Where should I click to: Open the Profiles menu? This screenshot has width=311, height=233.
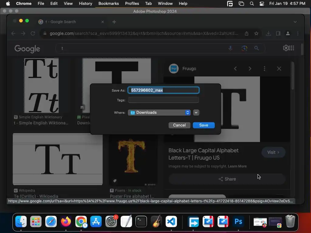pyautogui.click(x=132, y=4)
